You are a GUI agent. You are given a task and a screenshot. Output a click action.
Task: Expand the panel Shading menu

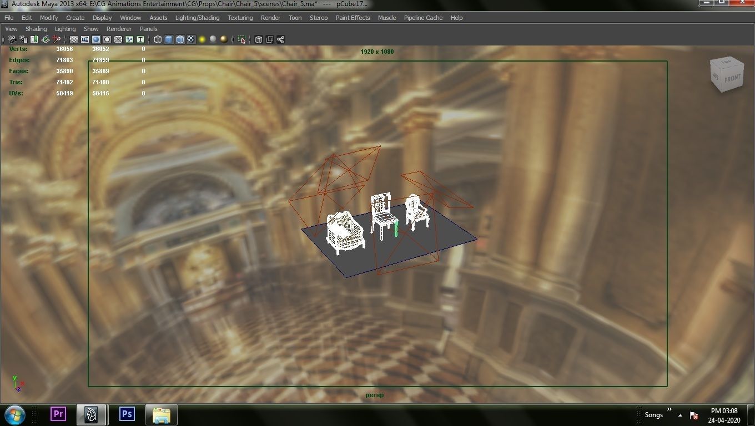coord(36,29)
